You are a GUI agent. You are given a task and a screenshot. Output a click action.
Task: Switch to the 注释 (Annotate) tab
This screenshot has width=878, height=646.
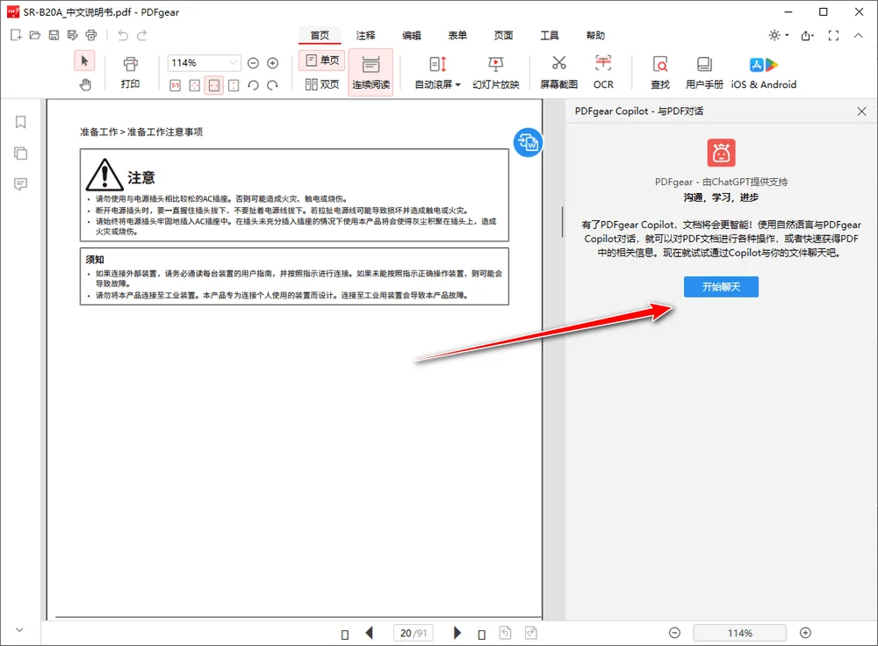[x=365, y=35]
